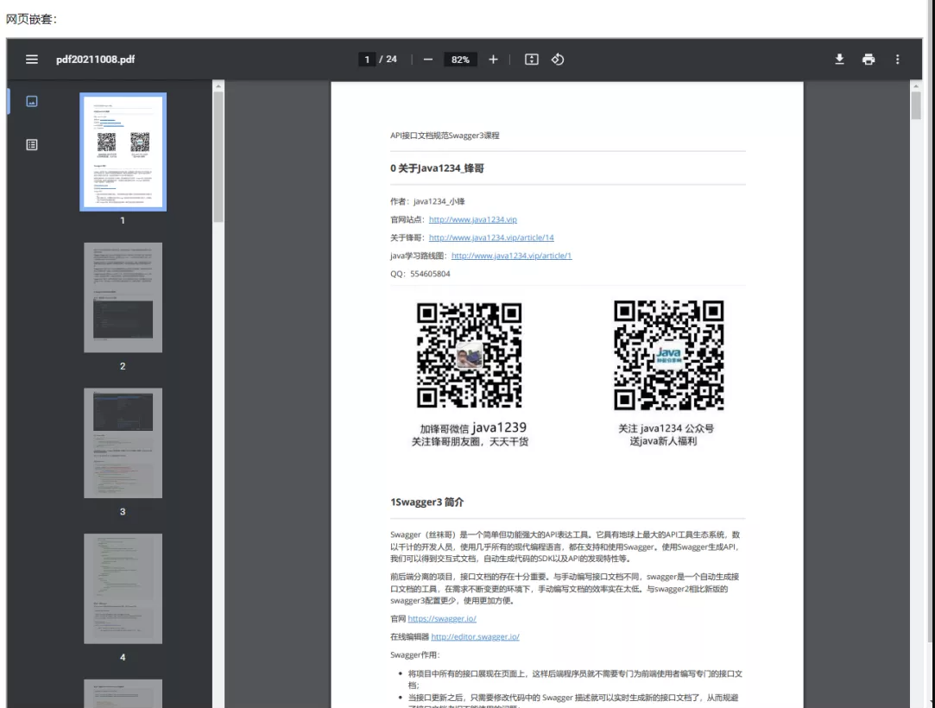Image resolution: width=935 pixels, height=708 pixels.
Task: Click the zoom out minus icon
Action: (x=427, y=59)
